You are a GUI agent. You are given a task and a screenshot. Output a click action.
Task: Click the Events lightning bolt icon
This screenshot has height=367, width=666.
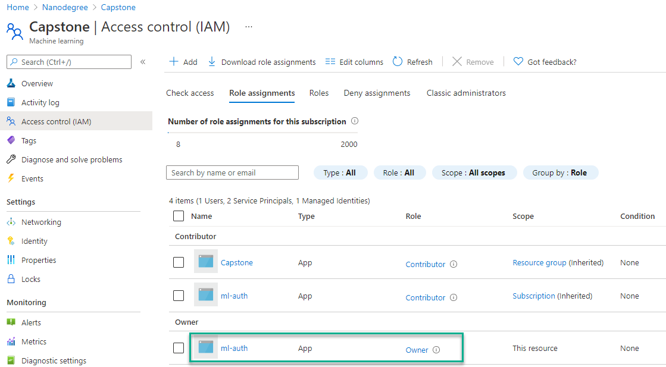pos(11,178)
